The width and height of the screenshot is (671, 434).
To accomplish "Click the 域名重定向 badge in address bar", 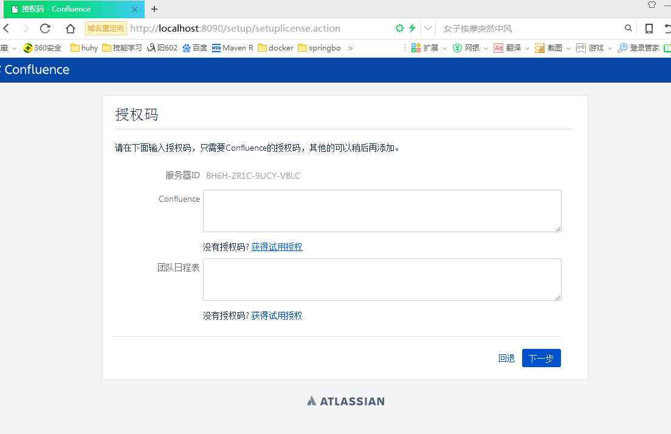I will pos(106,29).
